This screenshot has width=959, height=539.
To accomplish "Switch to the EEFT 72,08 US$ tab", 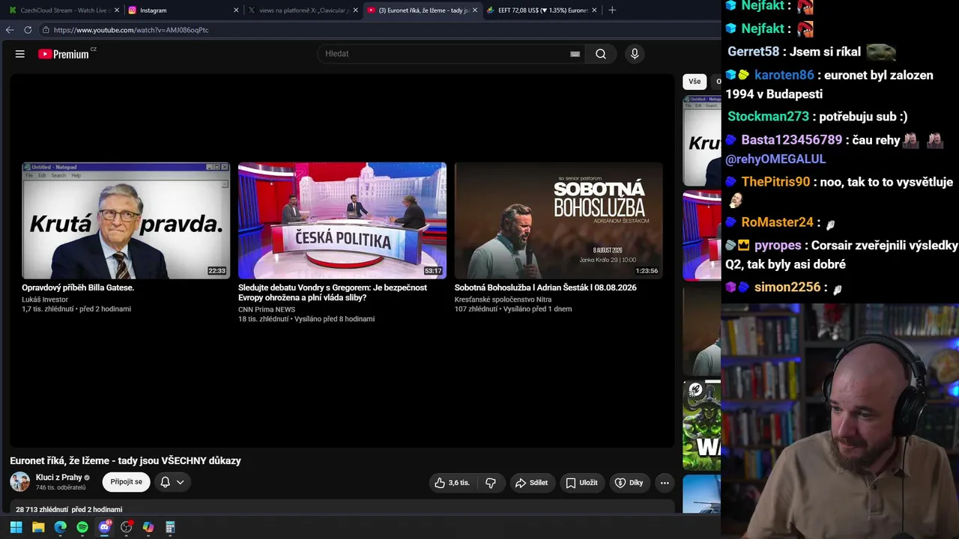I will [x=540, y=10].
